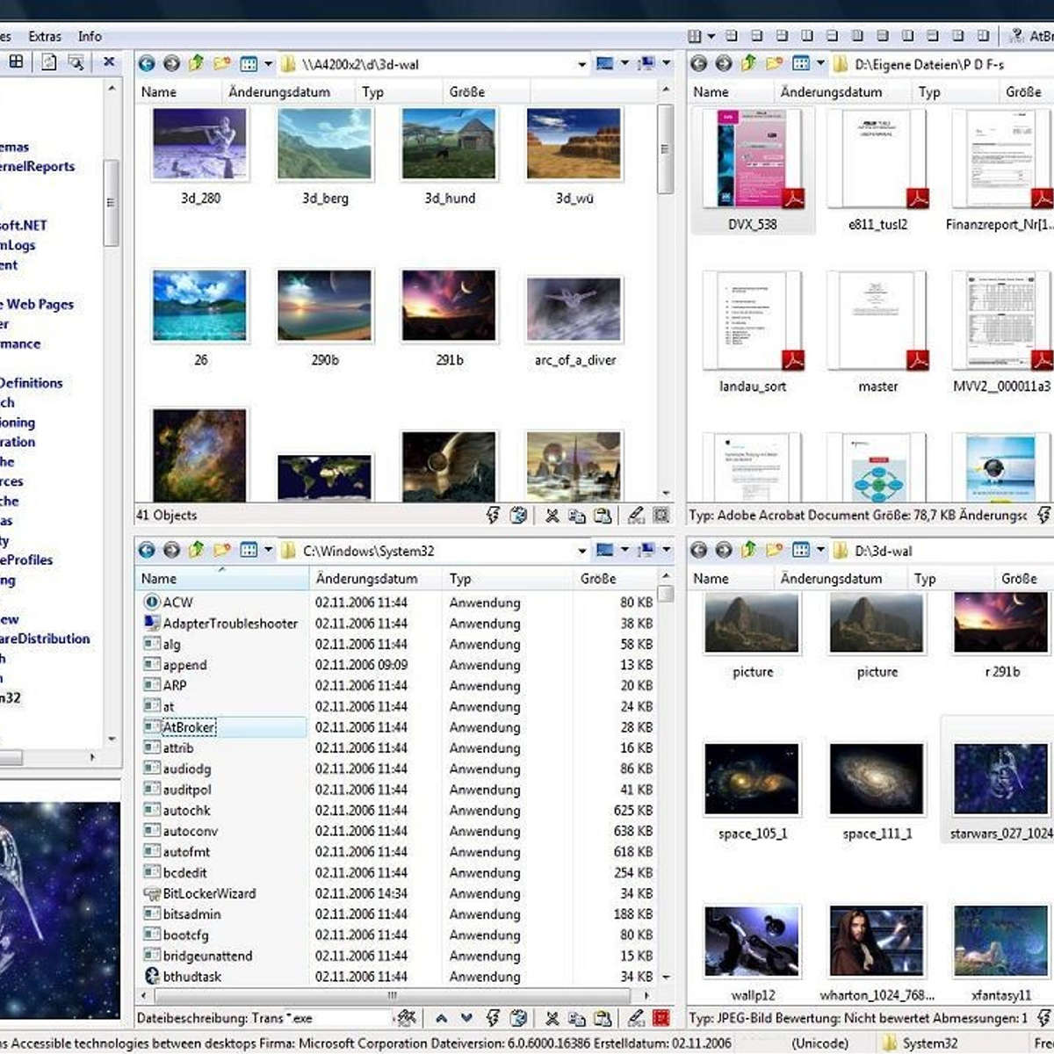Click the lightning bolt icon beside 41 Objects

pyautogui.click(x=493, y=516)
